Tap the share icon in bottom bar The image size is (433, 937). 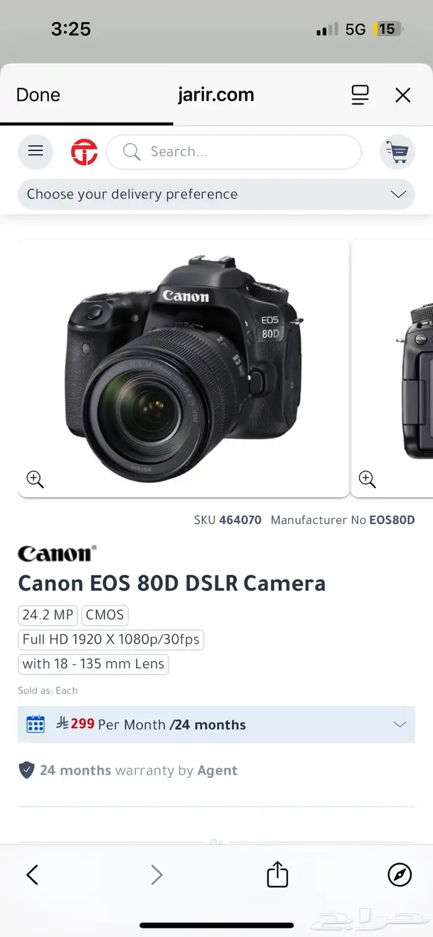tap(277, 874)
